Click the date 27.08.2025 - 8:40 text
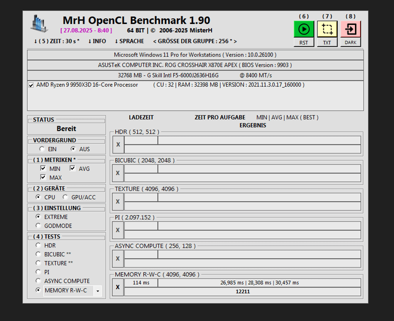This screenshot has height=321, width=394. click(86, 31)
